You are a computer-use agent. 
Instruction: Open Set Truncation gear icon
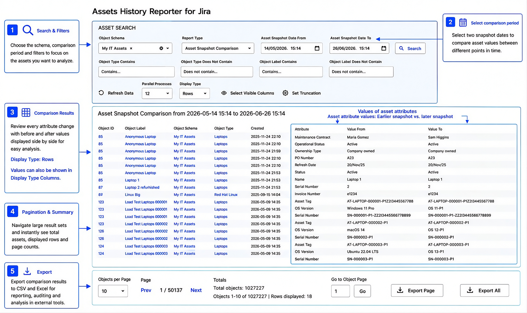[x=285, y=93]
